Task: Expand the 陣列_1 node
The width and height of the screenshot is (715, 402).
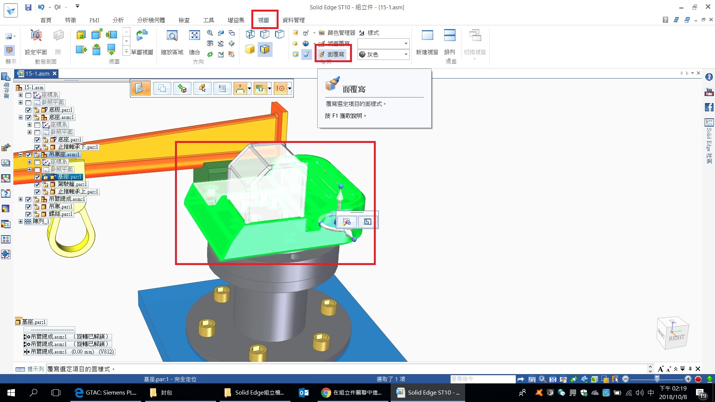Action: [x=21, y=221]
